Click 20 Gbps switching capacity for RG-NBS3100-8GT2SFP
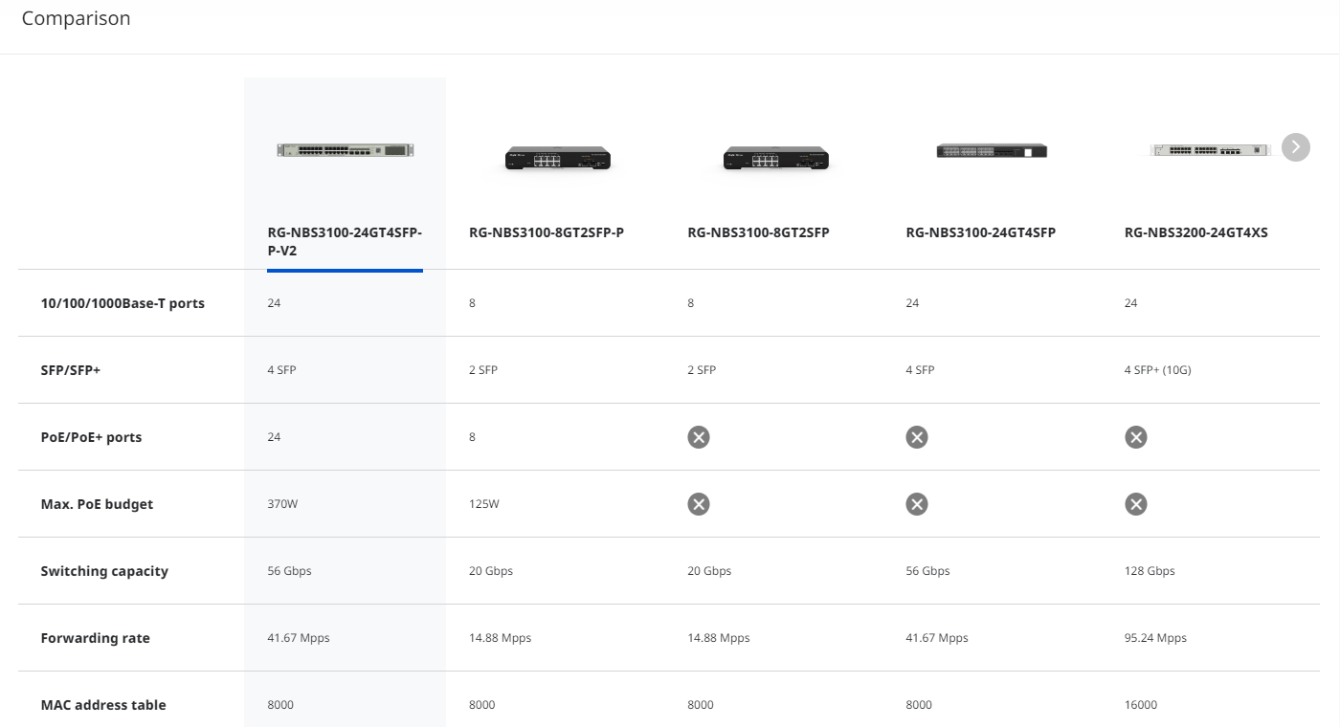1340x727 pixels. [709, 571]
